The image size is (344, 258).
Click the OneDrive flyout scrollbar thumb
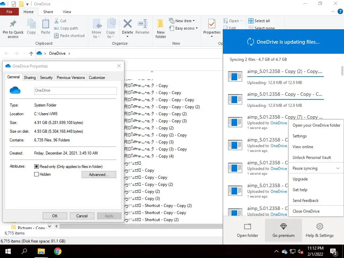(x=342, y=71)
